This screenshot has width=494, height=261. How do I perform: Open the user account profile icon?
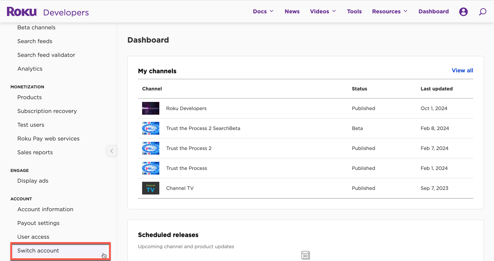coord(463,12)
